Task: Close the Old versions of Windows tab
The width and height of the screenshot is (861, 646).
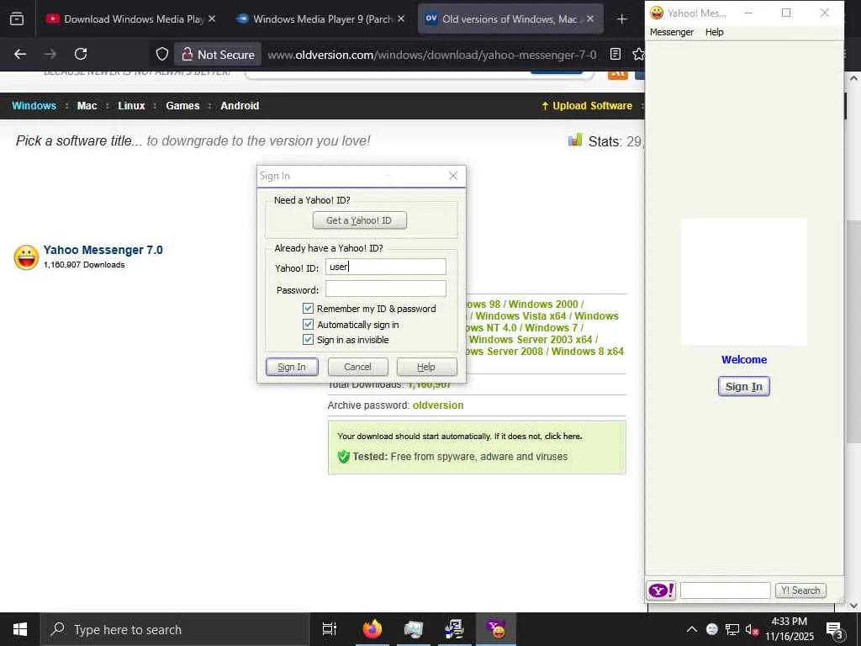Action: click(x=589, y=19)
